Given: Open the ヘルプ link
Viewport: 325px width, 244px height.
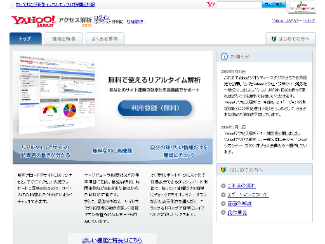Looking at the screenshot, I should [309, 21].
